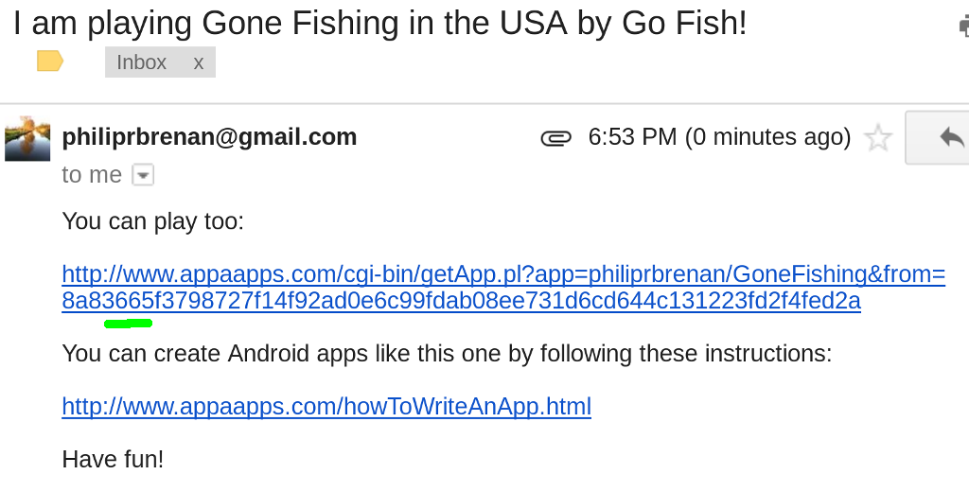Click the print icon beside the subject

pyautogui.click(x=963, y=26)
